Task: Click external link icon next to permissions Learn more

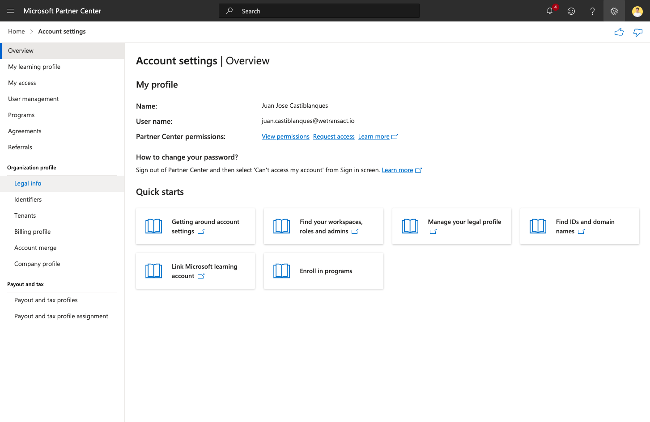Action: click(x=395, y=137)
